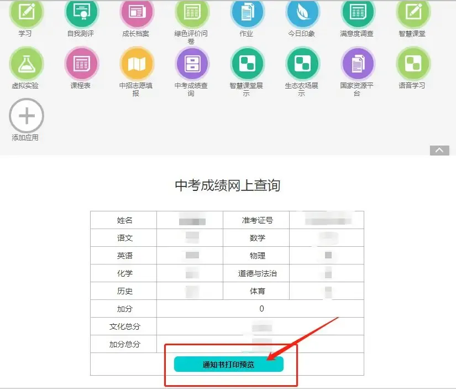Click the 姓名 label cell
This screenshot has height=389, width=456.
coord(124,220)
